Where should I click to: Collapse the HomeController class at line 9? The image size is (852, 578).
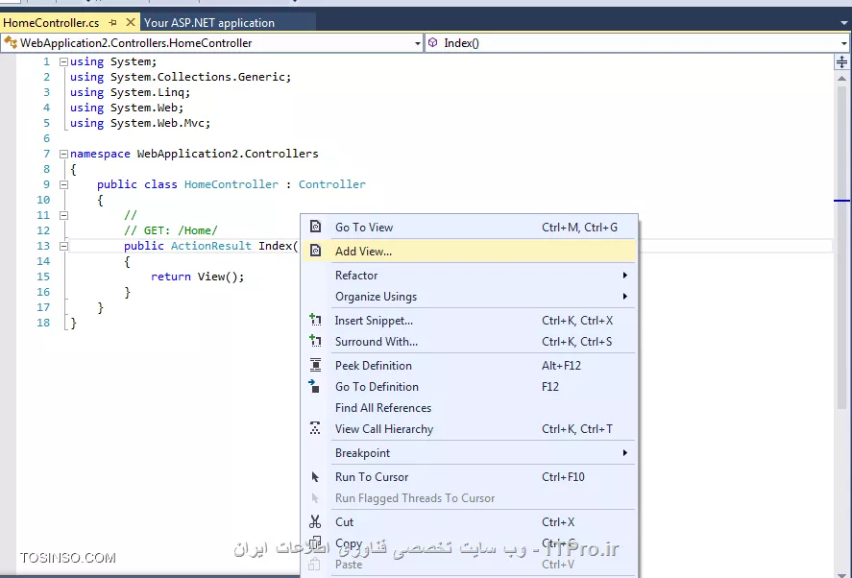click(x=63, y=184)
